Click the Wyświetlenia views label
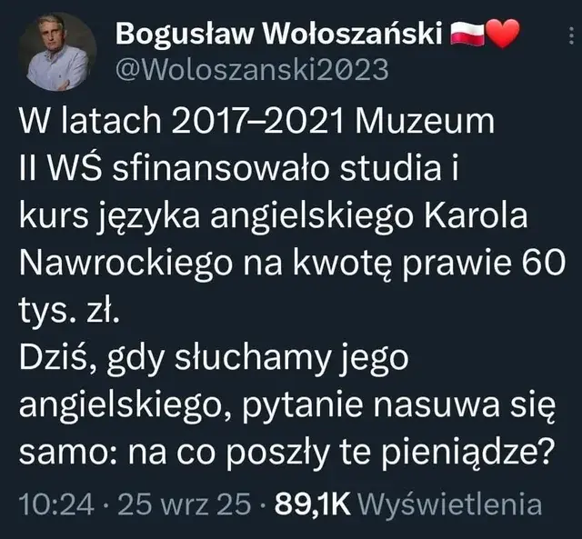 tap(451, 504)
